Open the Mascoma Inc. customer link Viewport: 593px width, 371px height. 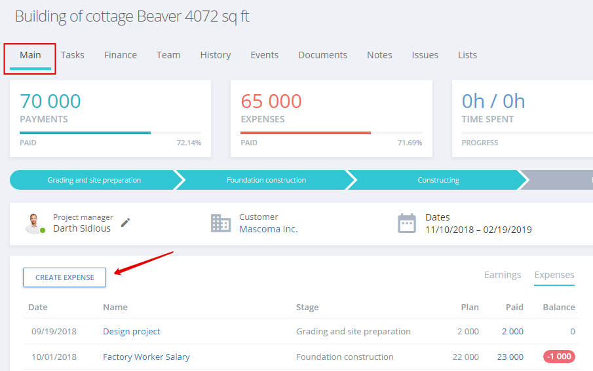tap(269, 229)
